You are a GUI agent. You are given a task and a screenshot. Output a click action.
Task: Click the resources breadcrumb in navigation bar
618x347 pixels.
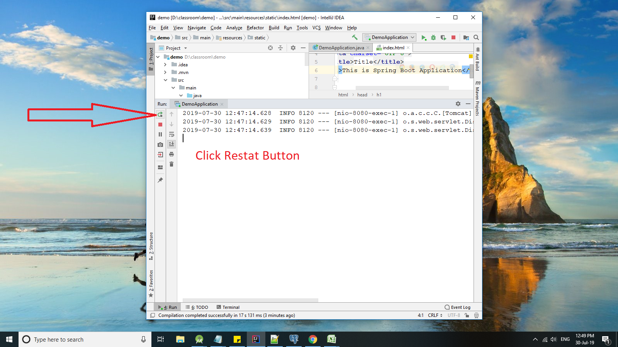tap(229, 38)
